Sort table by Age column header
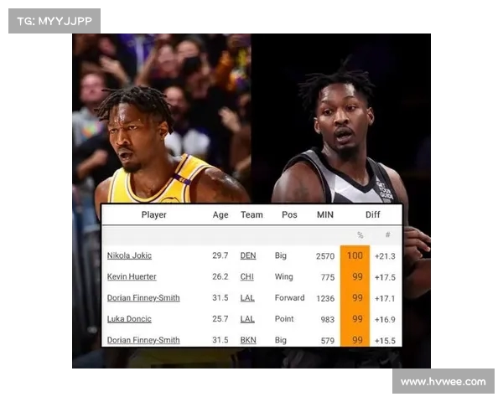 [x=220, y=214]
